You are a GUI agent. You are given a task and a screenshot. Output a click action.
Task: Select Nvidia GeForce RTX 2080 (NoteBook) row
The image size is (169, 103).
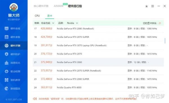pyautogui.click(x=98, y=29)
